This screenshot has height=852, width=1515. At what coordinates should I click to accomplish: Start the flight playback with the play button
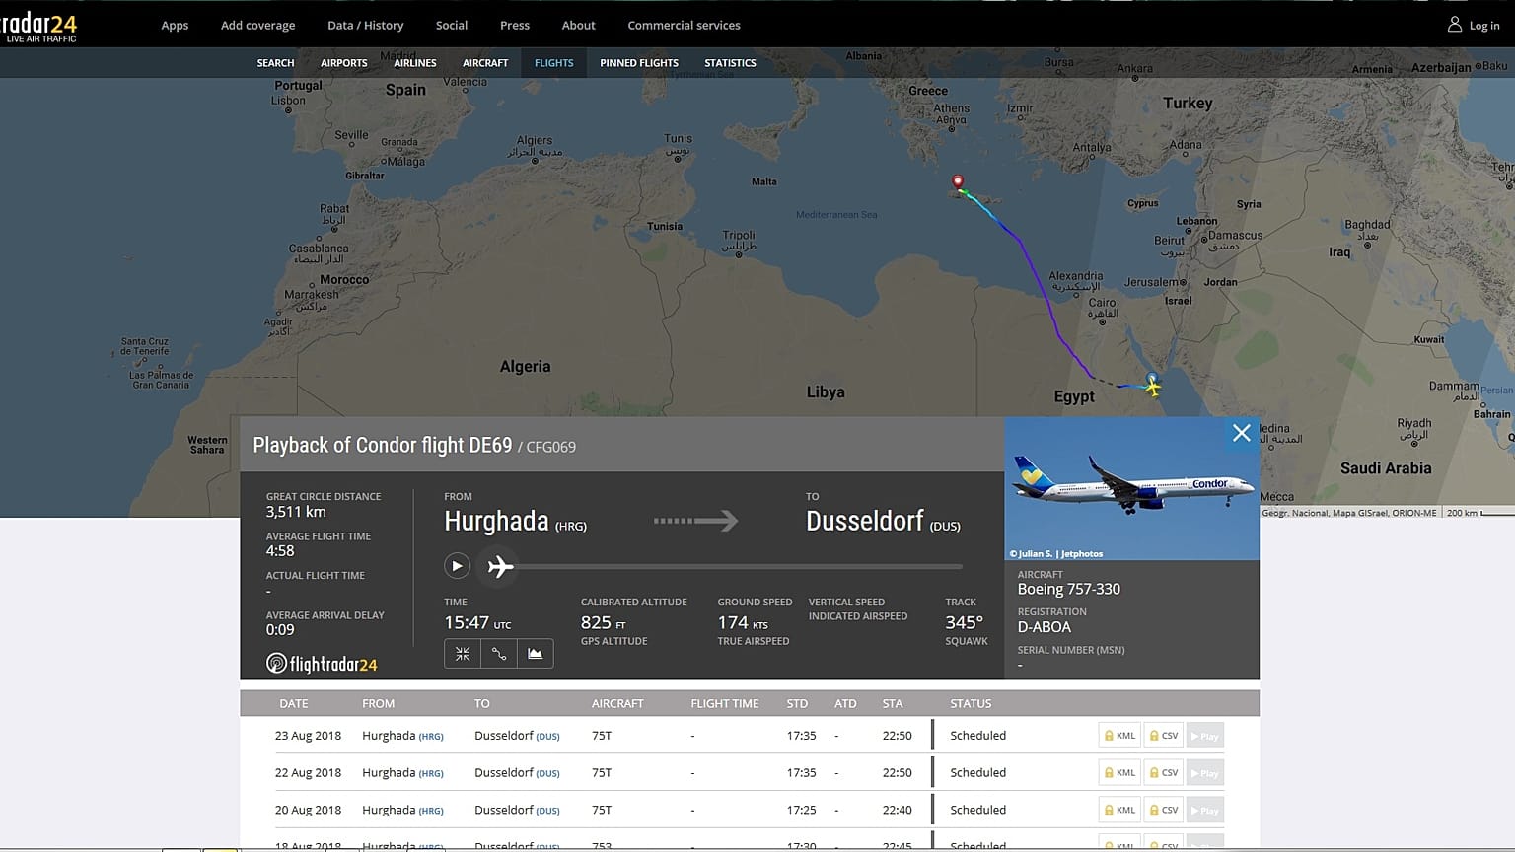pos(456,566)
